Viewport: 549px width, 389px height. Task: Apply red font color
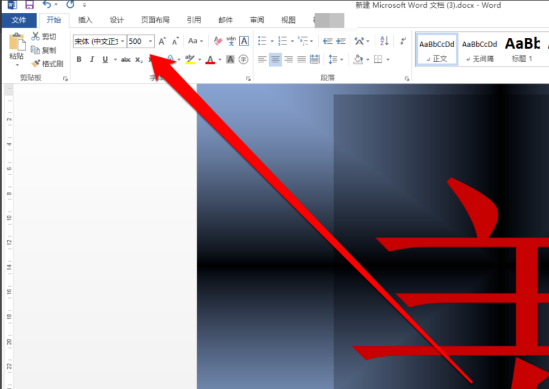click(210, 59)
